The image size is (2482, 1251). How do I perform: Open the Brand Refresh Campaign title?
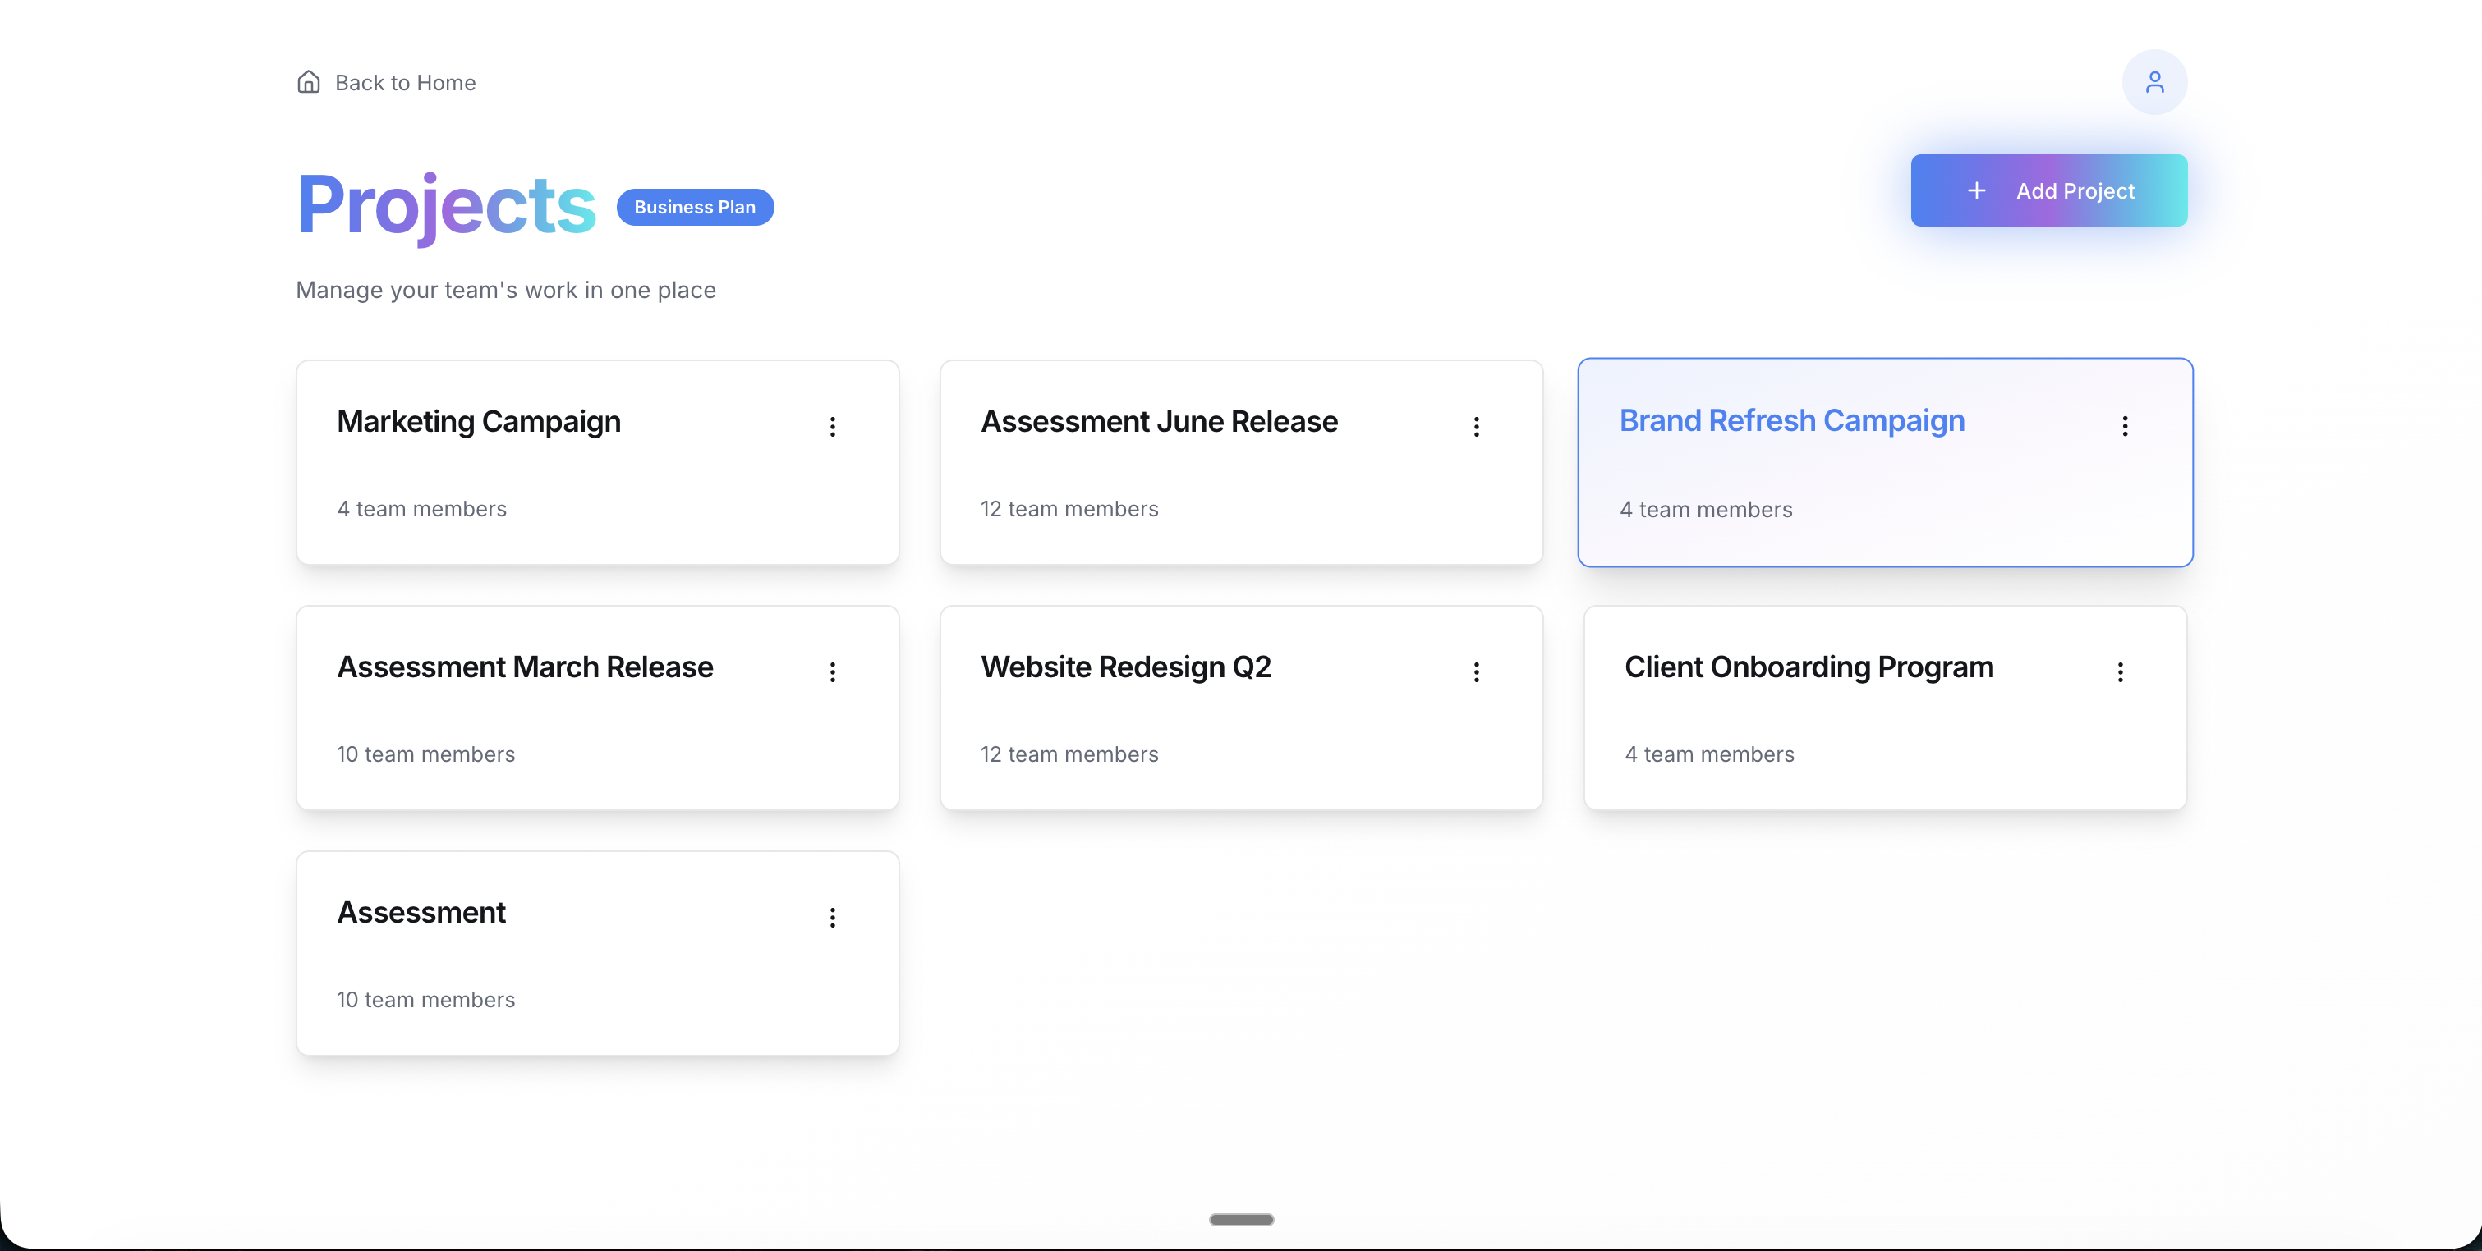pyautogui.click(x=1791, y=421)
